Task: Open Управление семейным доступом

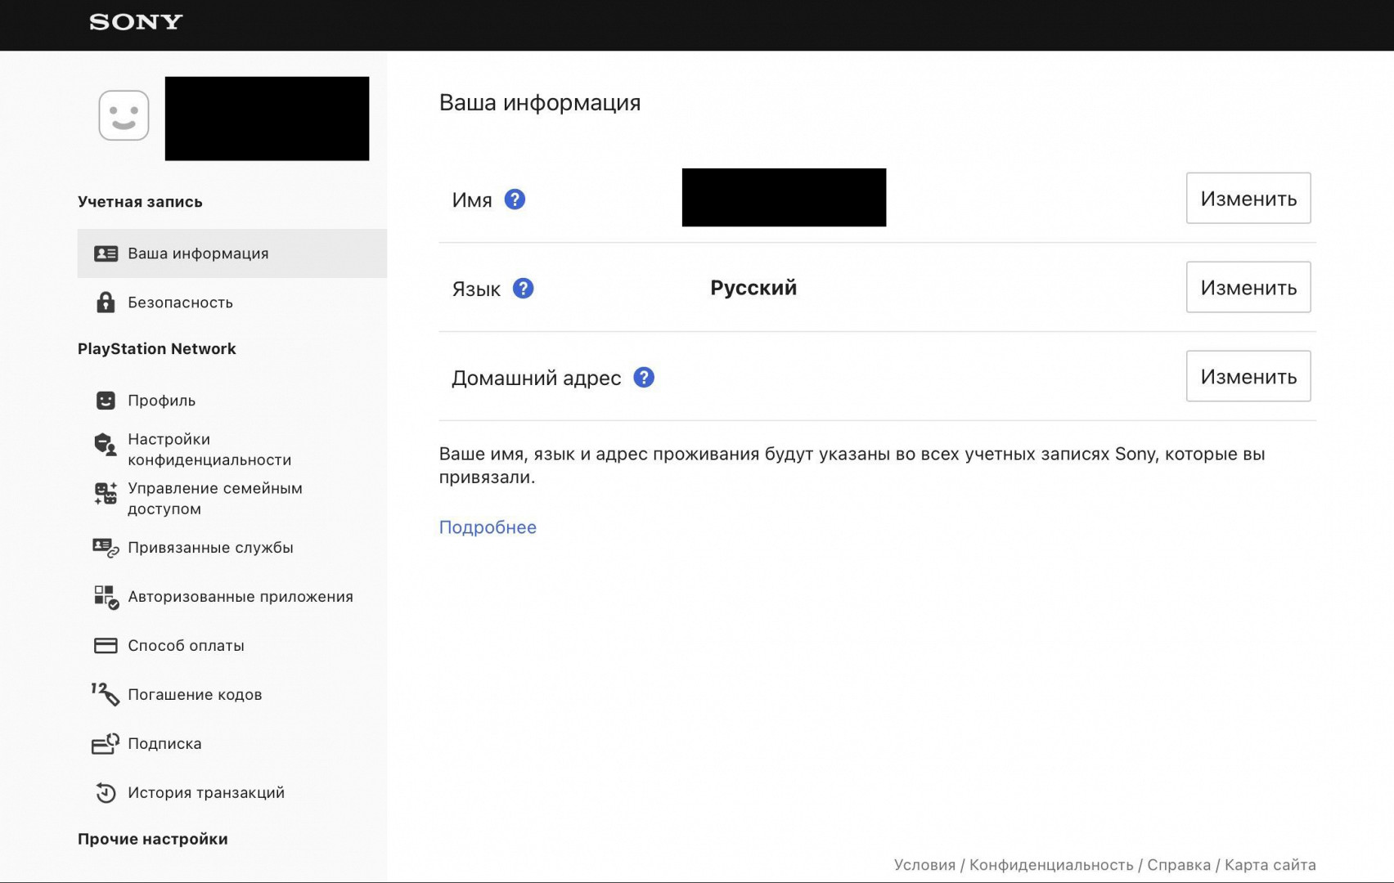Action: coord(214,499)
